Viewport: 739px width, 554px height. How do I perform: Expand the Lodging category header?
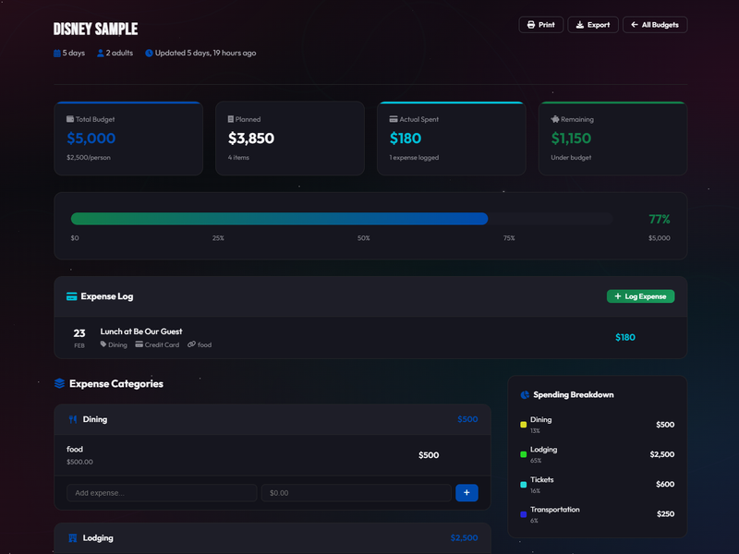tap(272, 537)
